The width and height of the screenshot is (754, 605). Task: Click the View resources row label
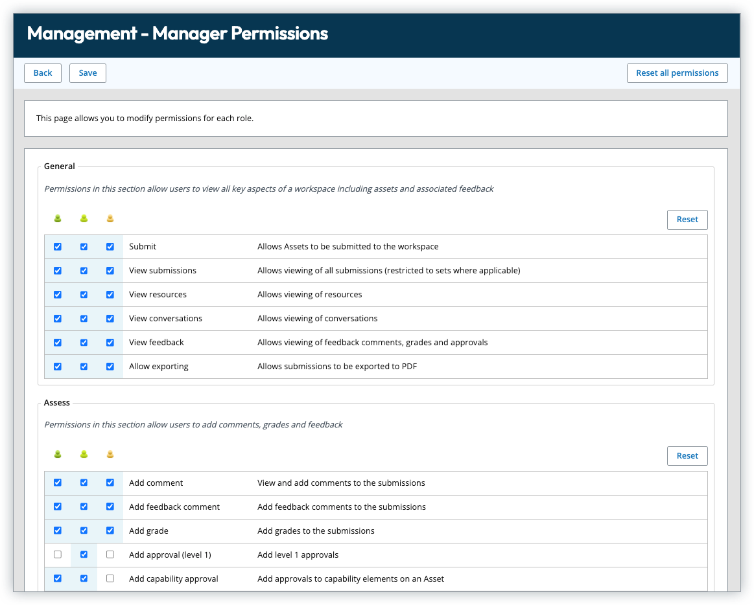158,295
